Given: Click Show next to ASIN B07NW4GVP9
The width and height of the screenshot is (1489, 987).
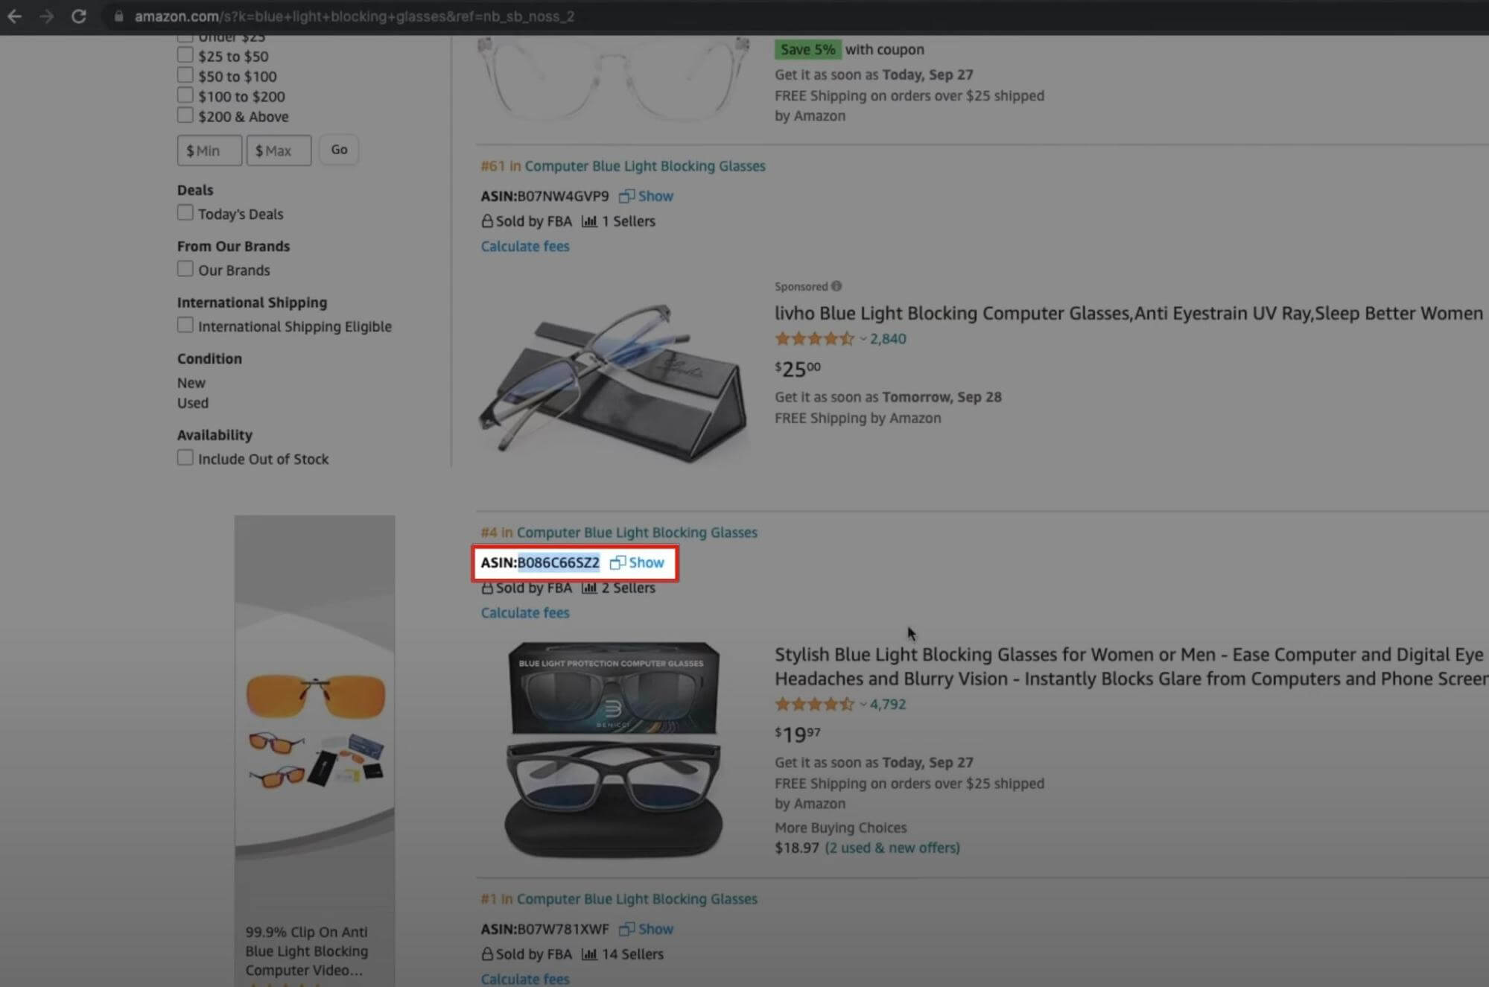Looking at the screenshot, I should point(655,196).
